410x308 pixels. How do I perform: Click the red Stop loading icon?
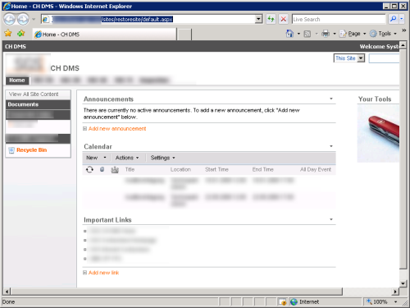[284, 19]
